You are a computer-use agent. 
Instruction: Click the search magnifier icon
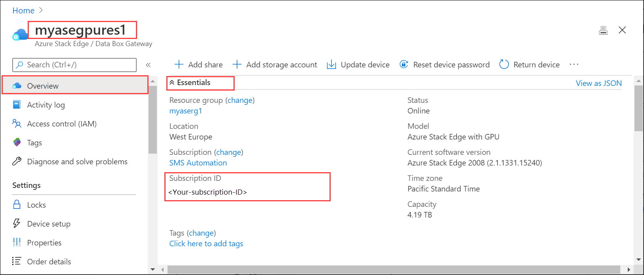[x=20, y=65]
